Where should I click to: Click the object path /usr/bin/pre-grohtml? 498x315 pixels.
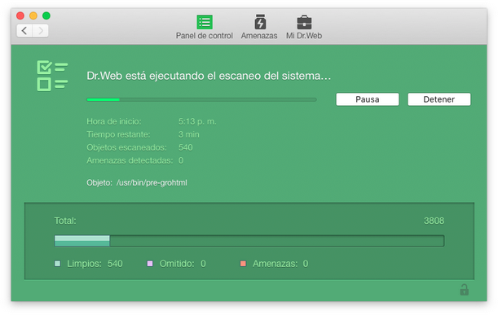click(x=152, y=183)
